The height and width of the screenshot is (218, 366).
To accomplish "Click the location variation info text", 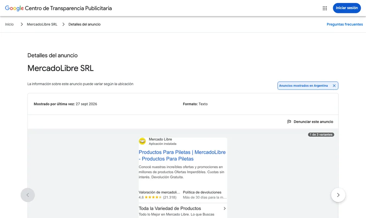I will click(x=80, y=84).
